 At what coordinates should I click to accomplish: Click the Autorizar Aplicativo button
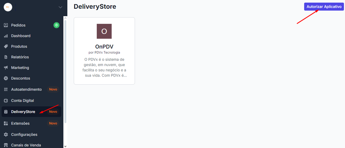324,7
